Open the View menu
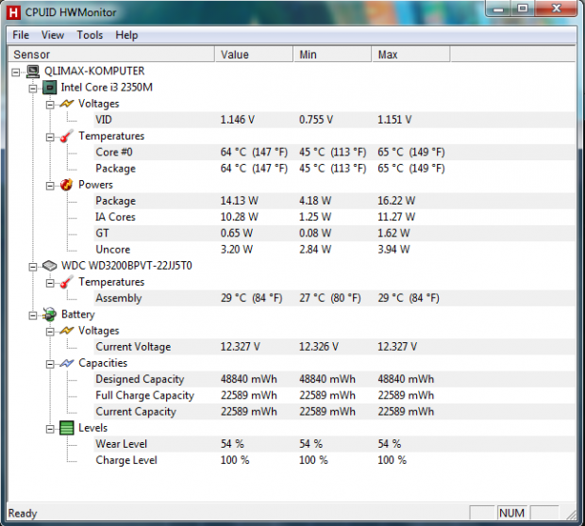Screen dimensions: 585x526 tap(53, 35)
